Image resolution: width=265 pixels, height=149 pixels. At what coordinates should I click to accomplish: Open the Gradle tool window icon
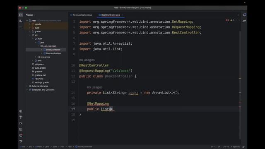[x=244, y=21]
